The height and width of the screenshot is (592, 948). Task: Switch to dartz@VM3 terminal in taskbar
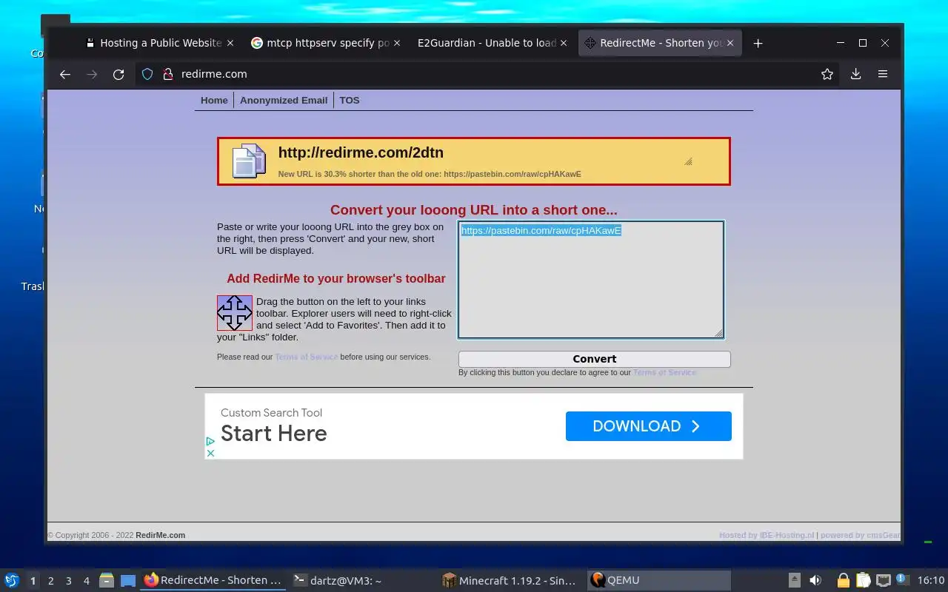361,580
